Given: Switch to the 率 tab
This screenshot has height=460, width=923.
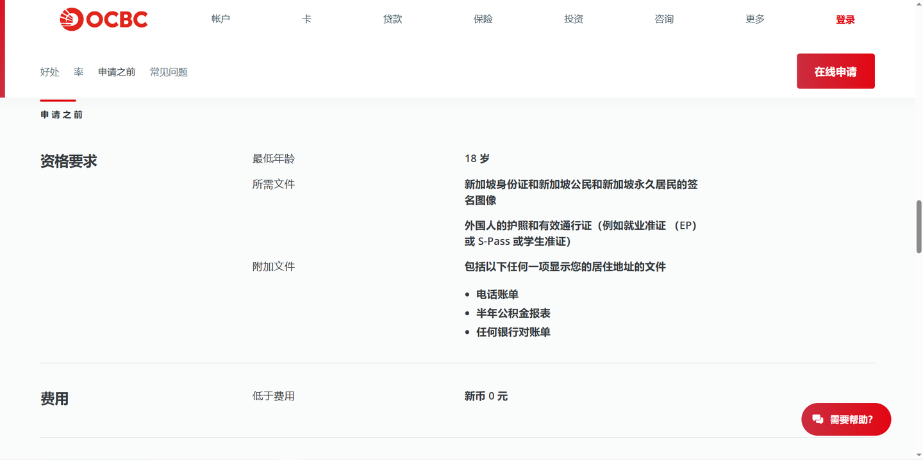Looking at the screenshot, I should coord(78,72).
